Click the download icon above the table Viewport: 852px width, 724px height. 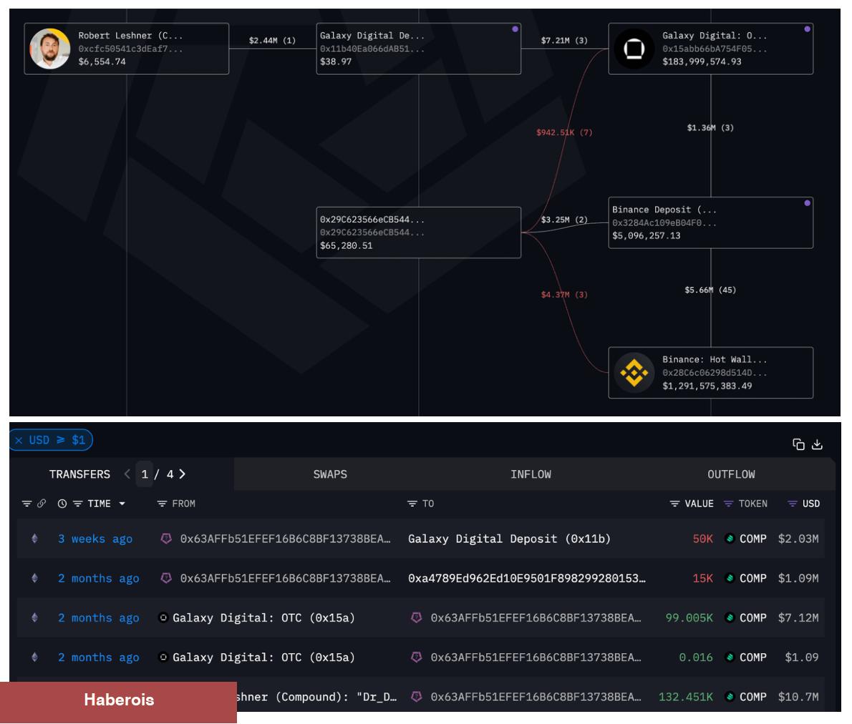[817, 444]
